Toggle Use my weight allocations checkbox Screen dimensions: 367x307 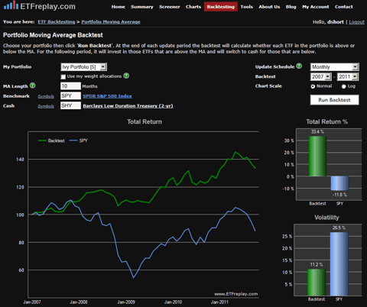(x=63, y=76)
